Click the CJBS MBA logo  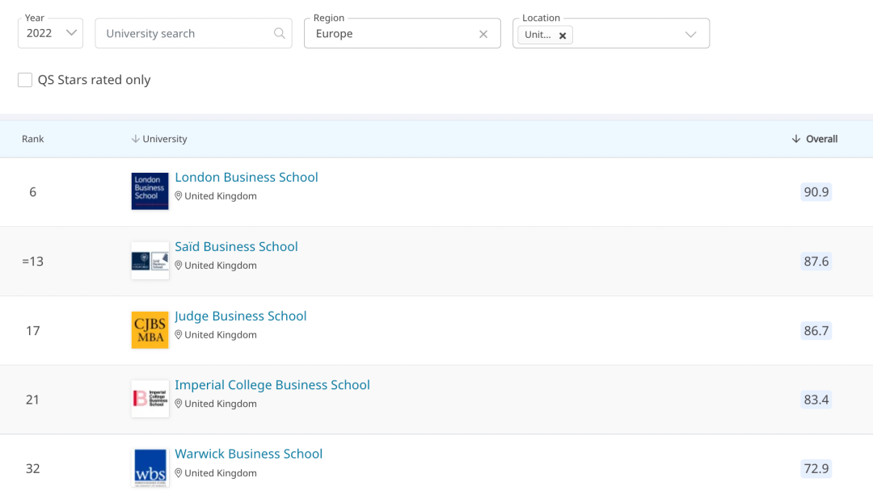pyautogui.click(x=150, y=330)
